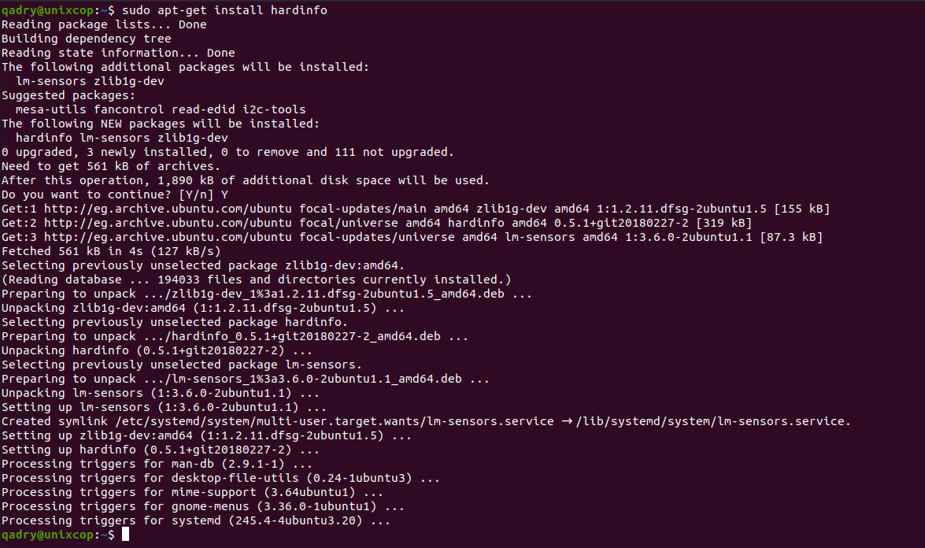Click the Get:3 archive URL for lm-sensors
925x548 pixels.
point(168,237)
